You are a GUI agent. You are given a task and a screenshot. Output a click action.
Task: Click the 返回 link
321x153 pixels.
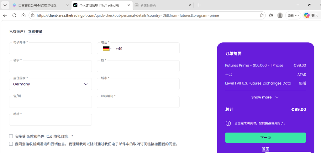(266, 149)
